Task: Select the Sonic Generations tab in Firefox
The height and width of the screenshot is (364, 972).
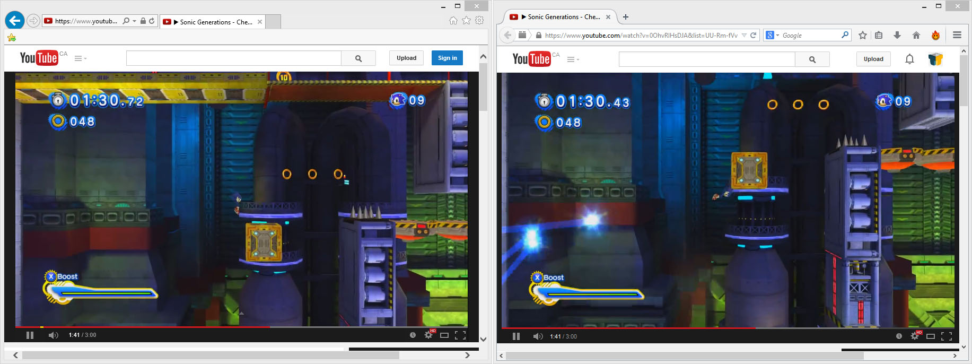Action: pos(560,17)
